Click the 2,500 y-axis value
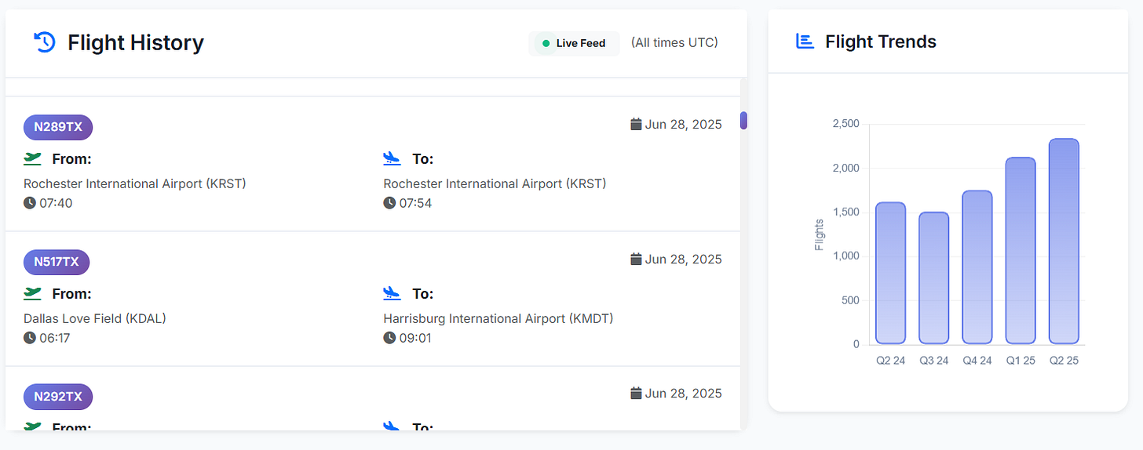Viewport: 1143px width, 450px height. click(x=845, y=124)
